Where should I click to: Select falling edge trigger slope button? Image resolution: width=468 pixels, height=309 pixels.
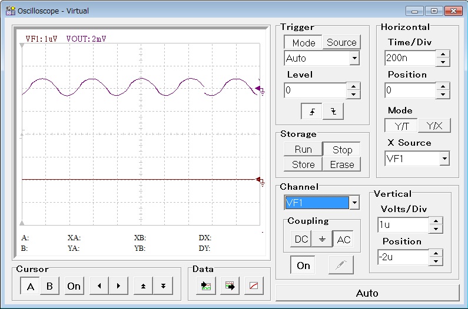click(333, 112)
